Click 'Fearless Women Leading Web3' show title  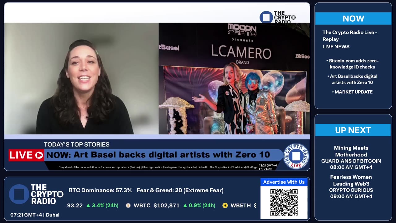tap(351, 180)
